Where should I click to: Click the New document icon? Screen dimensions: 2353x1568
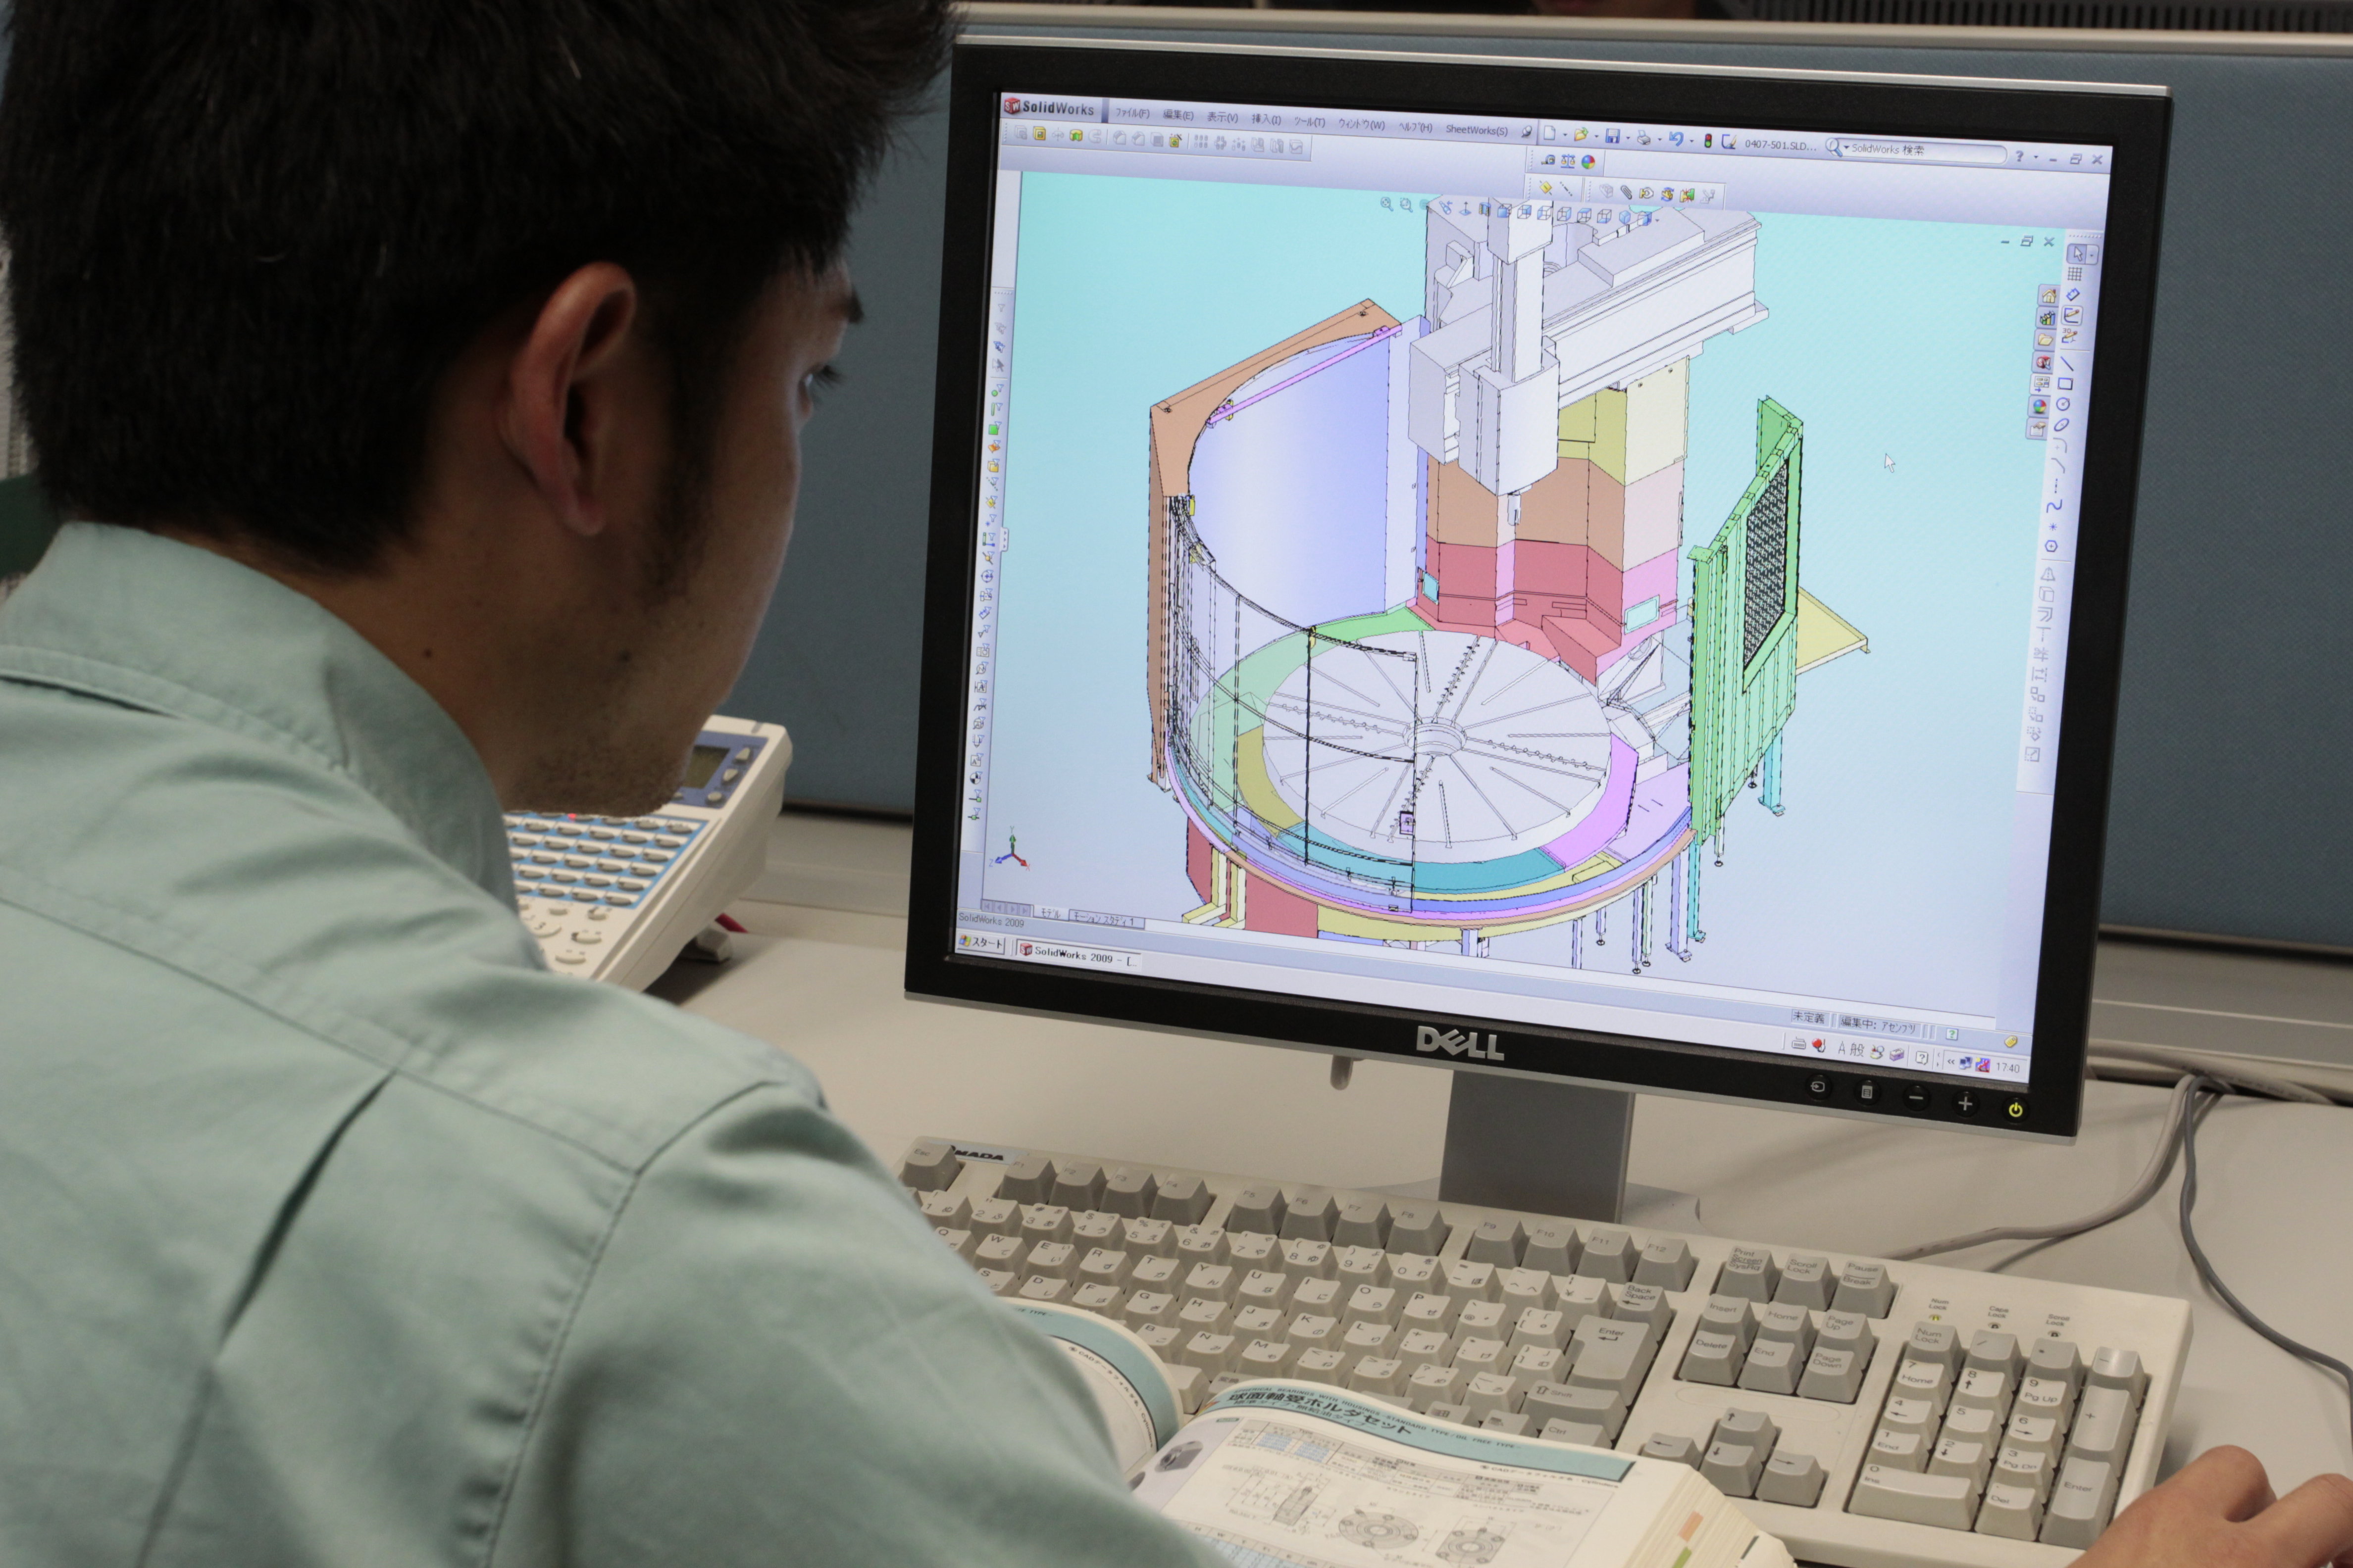[x=1550, y=133]
